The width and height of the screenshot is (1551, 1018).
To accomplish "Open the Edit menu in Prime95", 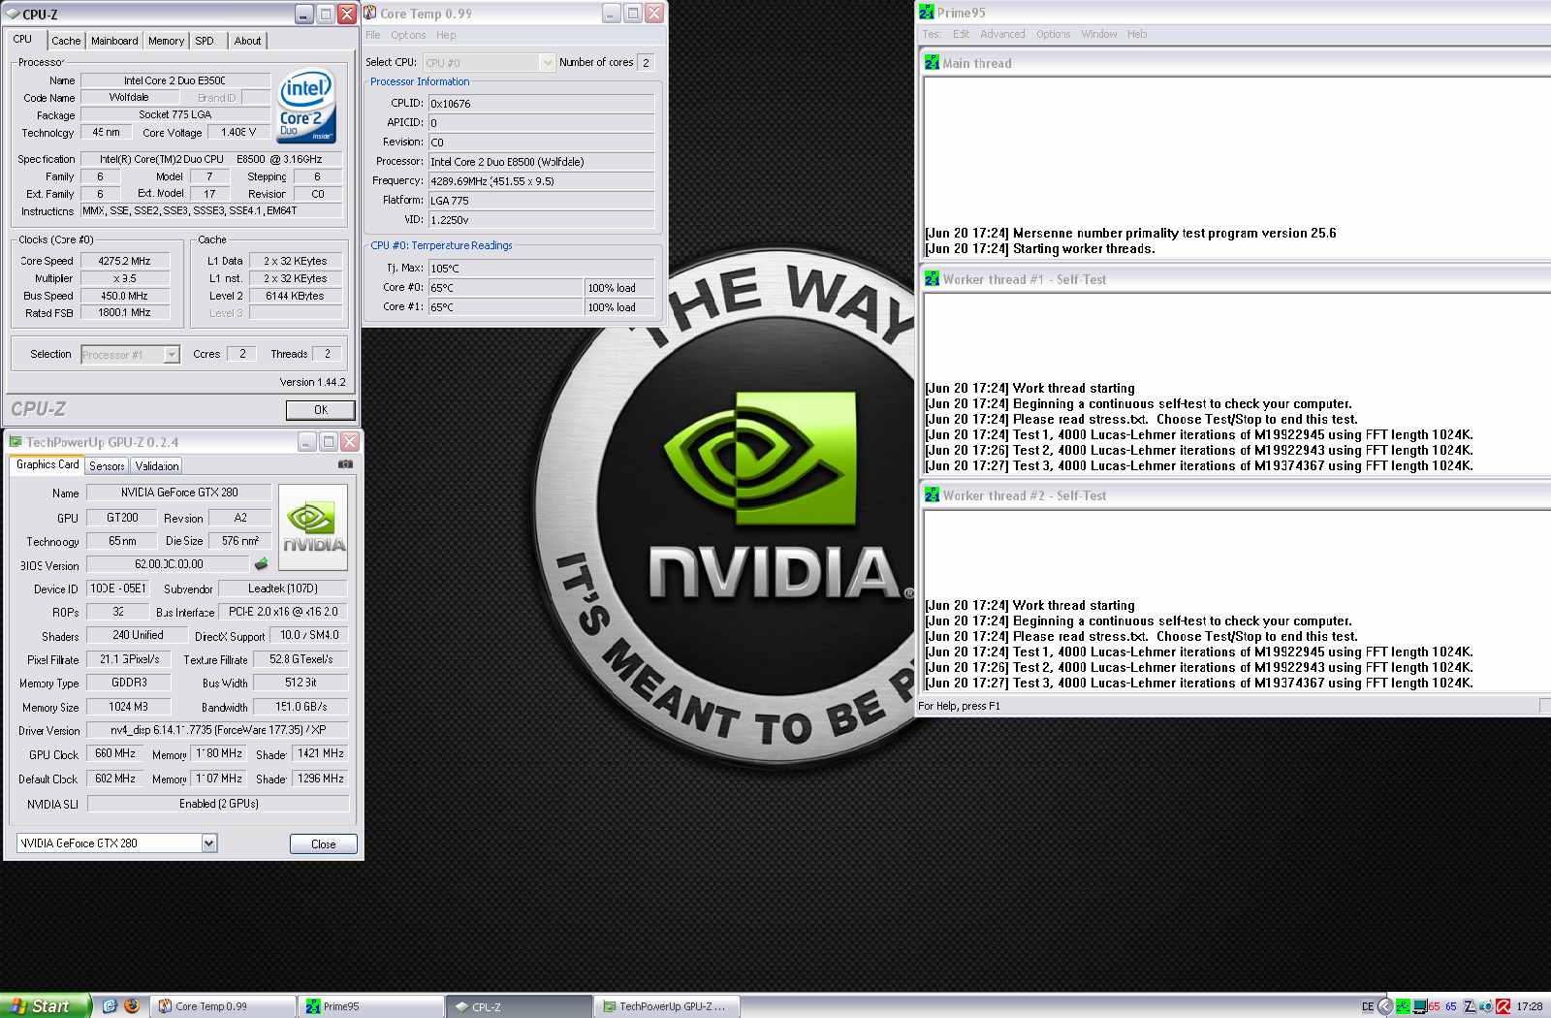I will [961, 34].
